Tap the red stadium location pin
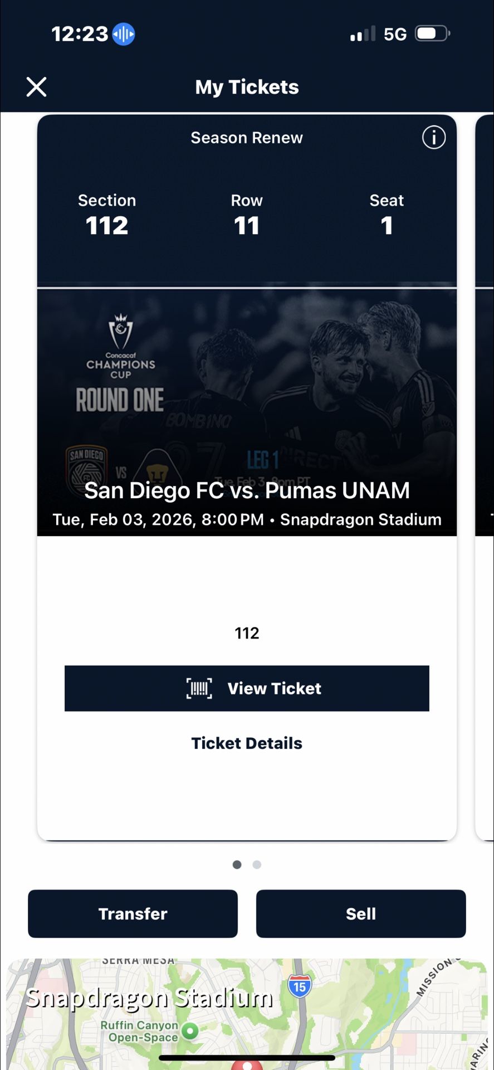494x1070 pixels. [247, 1065]
